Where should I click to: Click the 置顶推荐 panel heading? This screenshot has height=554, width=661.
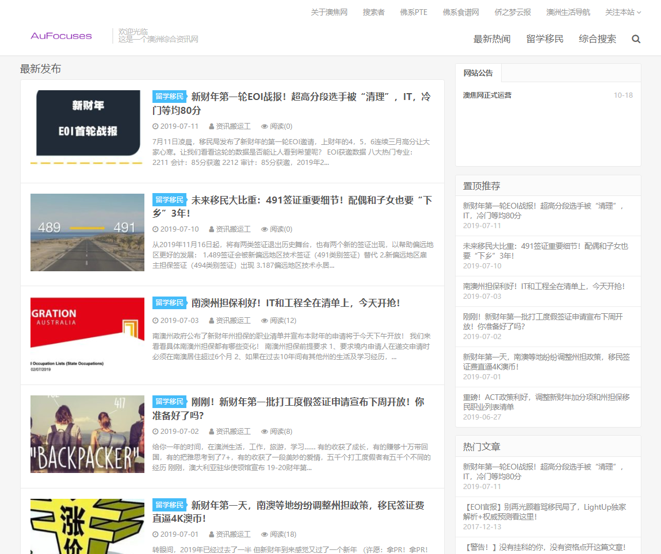coord(482,186)
